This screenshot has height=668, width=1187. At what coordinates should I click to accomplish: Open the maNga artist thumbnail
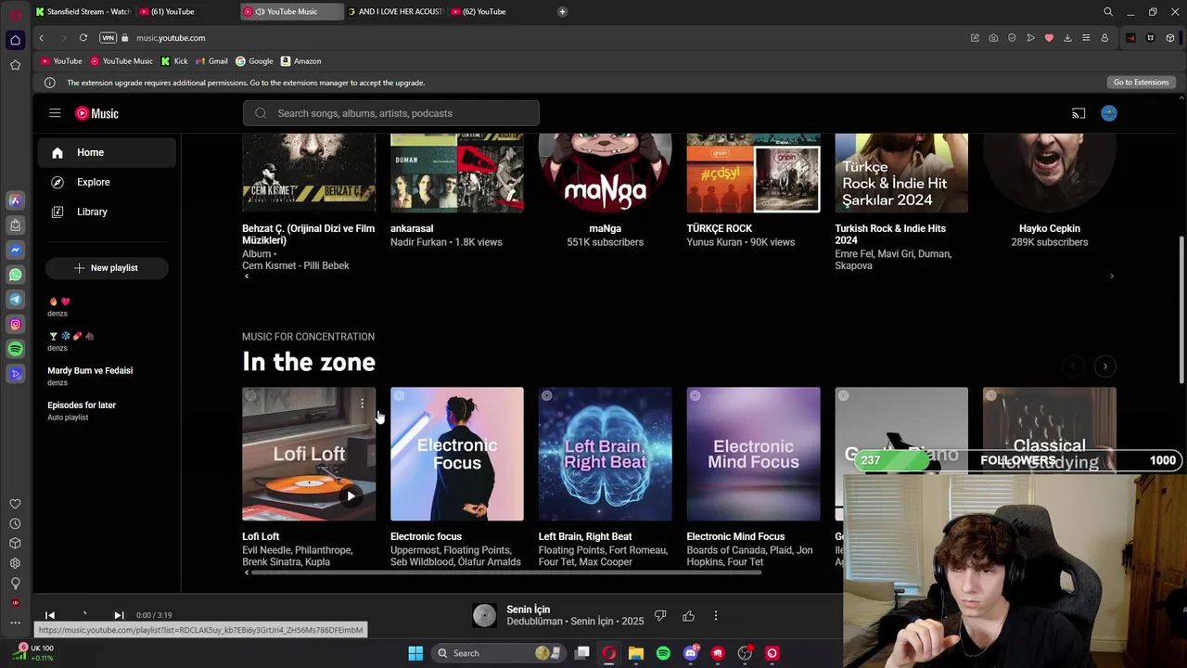pyautogui.click(x=606, y=173)
